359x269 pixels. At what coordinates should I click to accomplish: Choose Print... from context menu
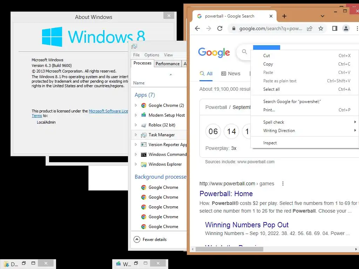pos(305,110)
